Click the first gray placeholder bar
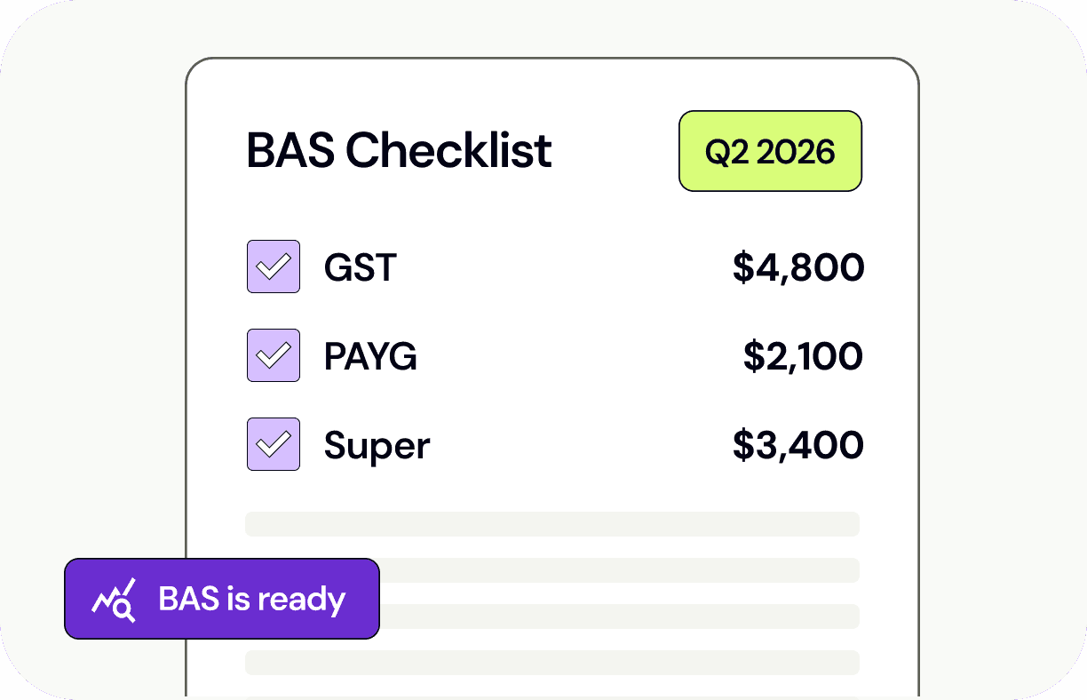Image resolution: width=1087 pixels, height=700 pixels. tap(551, 523)
